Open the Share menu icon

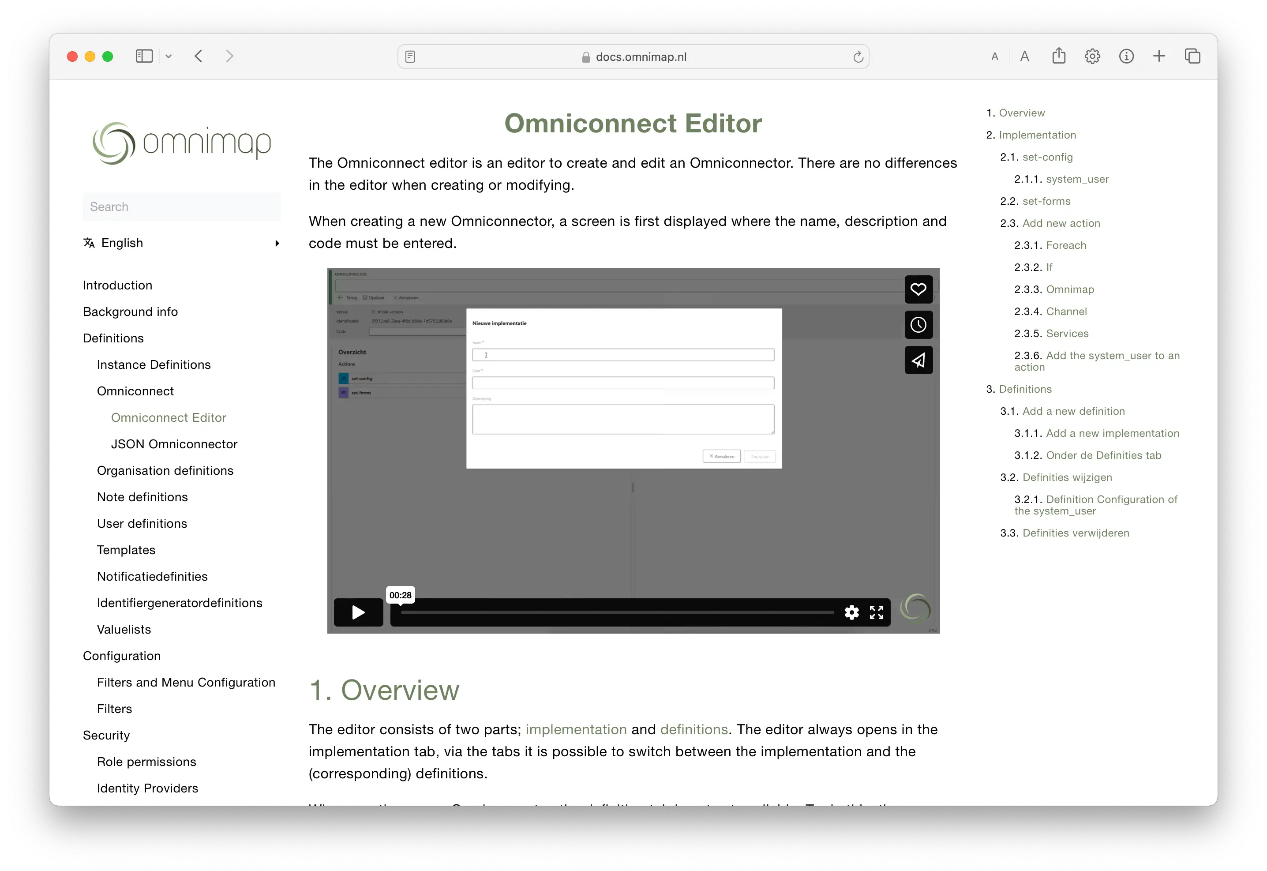(1059, 56)
